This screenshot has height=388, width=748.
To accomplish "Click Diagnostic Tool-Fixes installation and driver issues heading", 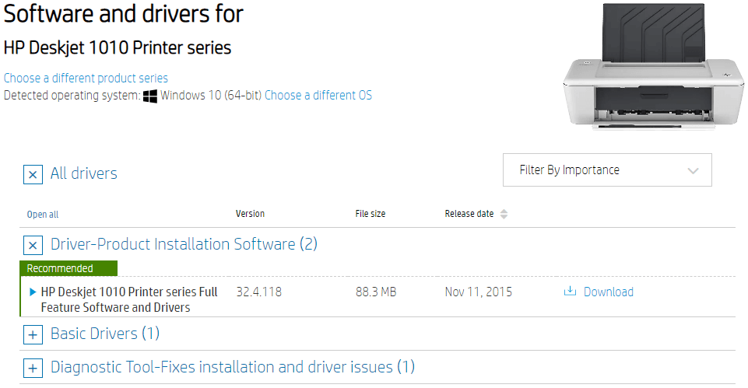I will point(233,367).
